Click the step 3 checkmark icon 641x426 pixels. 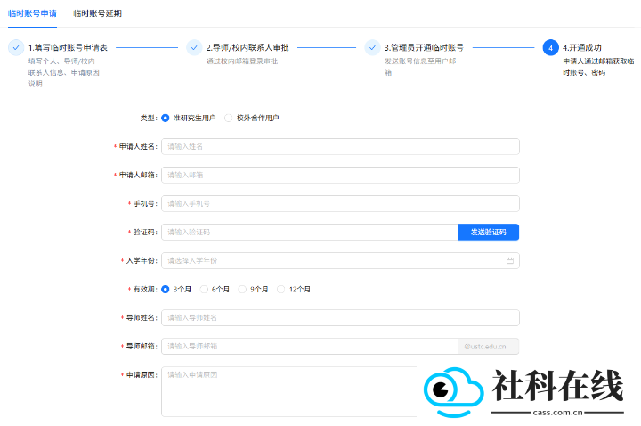pos(372,47)
